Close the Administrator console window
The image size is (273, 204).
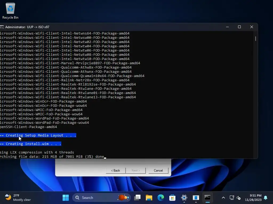pos(252,27)
